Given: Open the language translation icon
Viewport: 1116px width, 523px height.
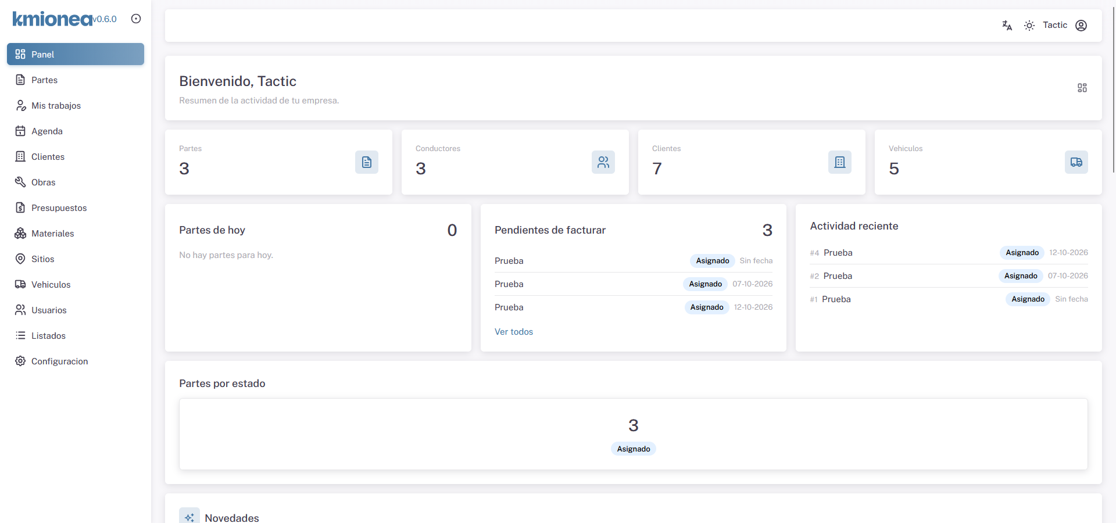Looking at the screenshot, I should 1007,26.
